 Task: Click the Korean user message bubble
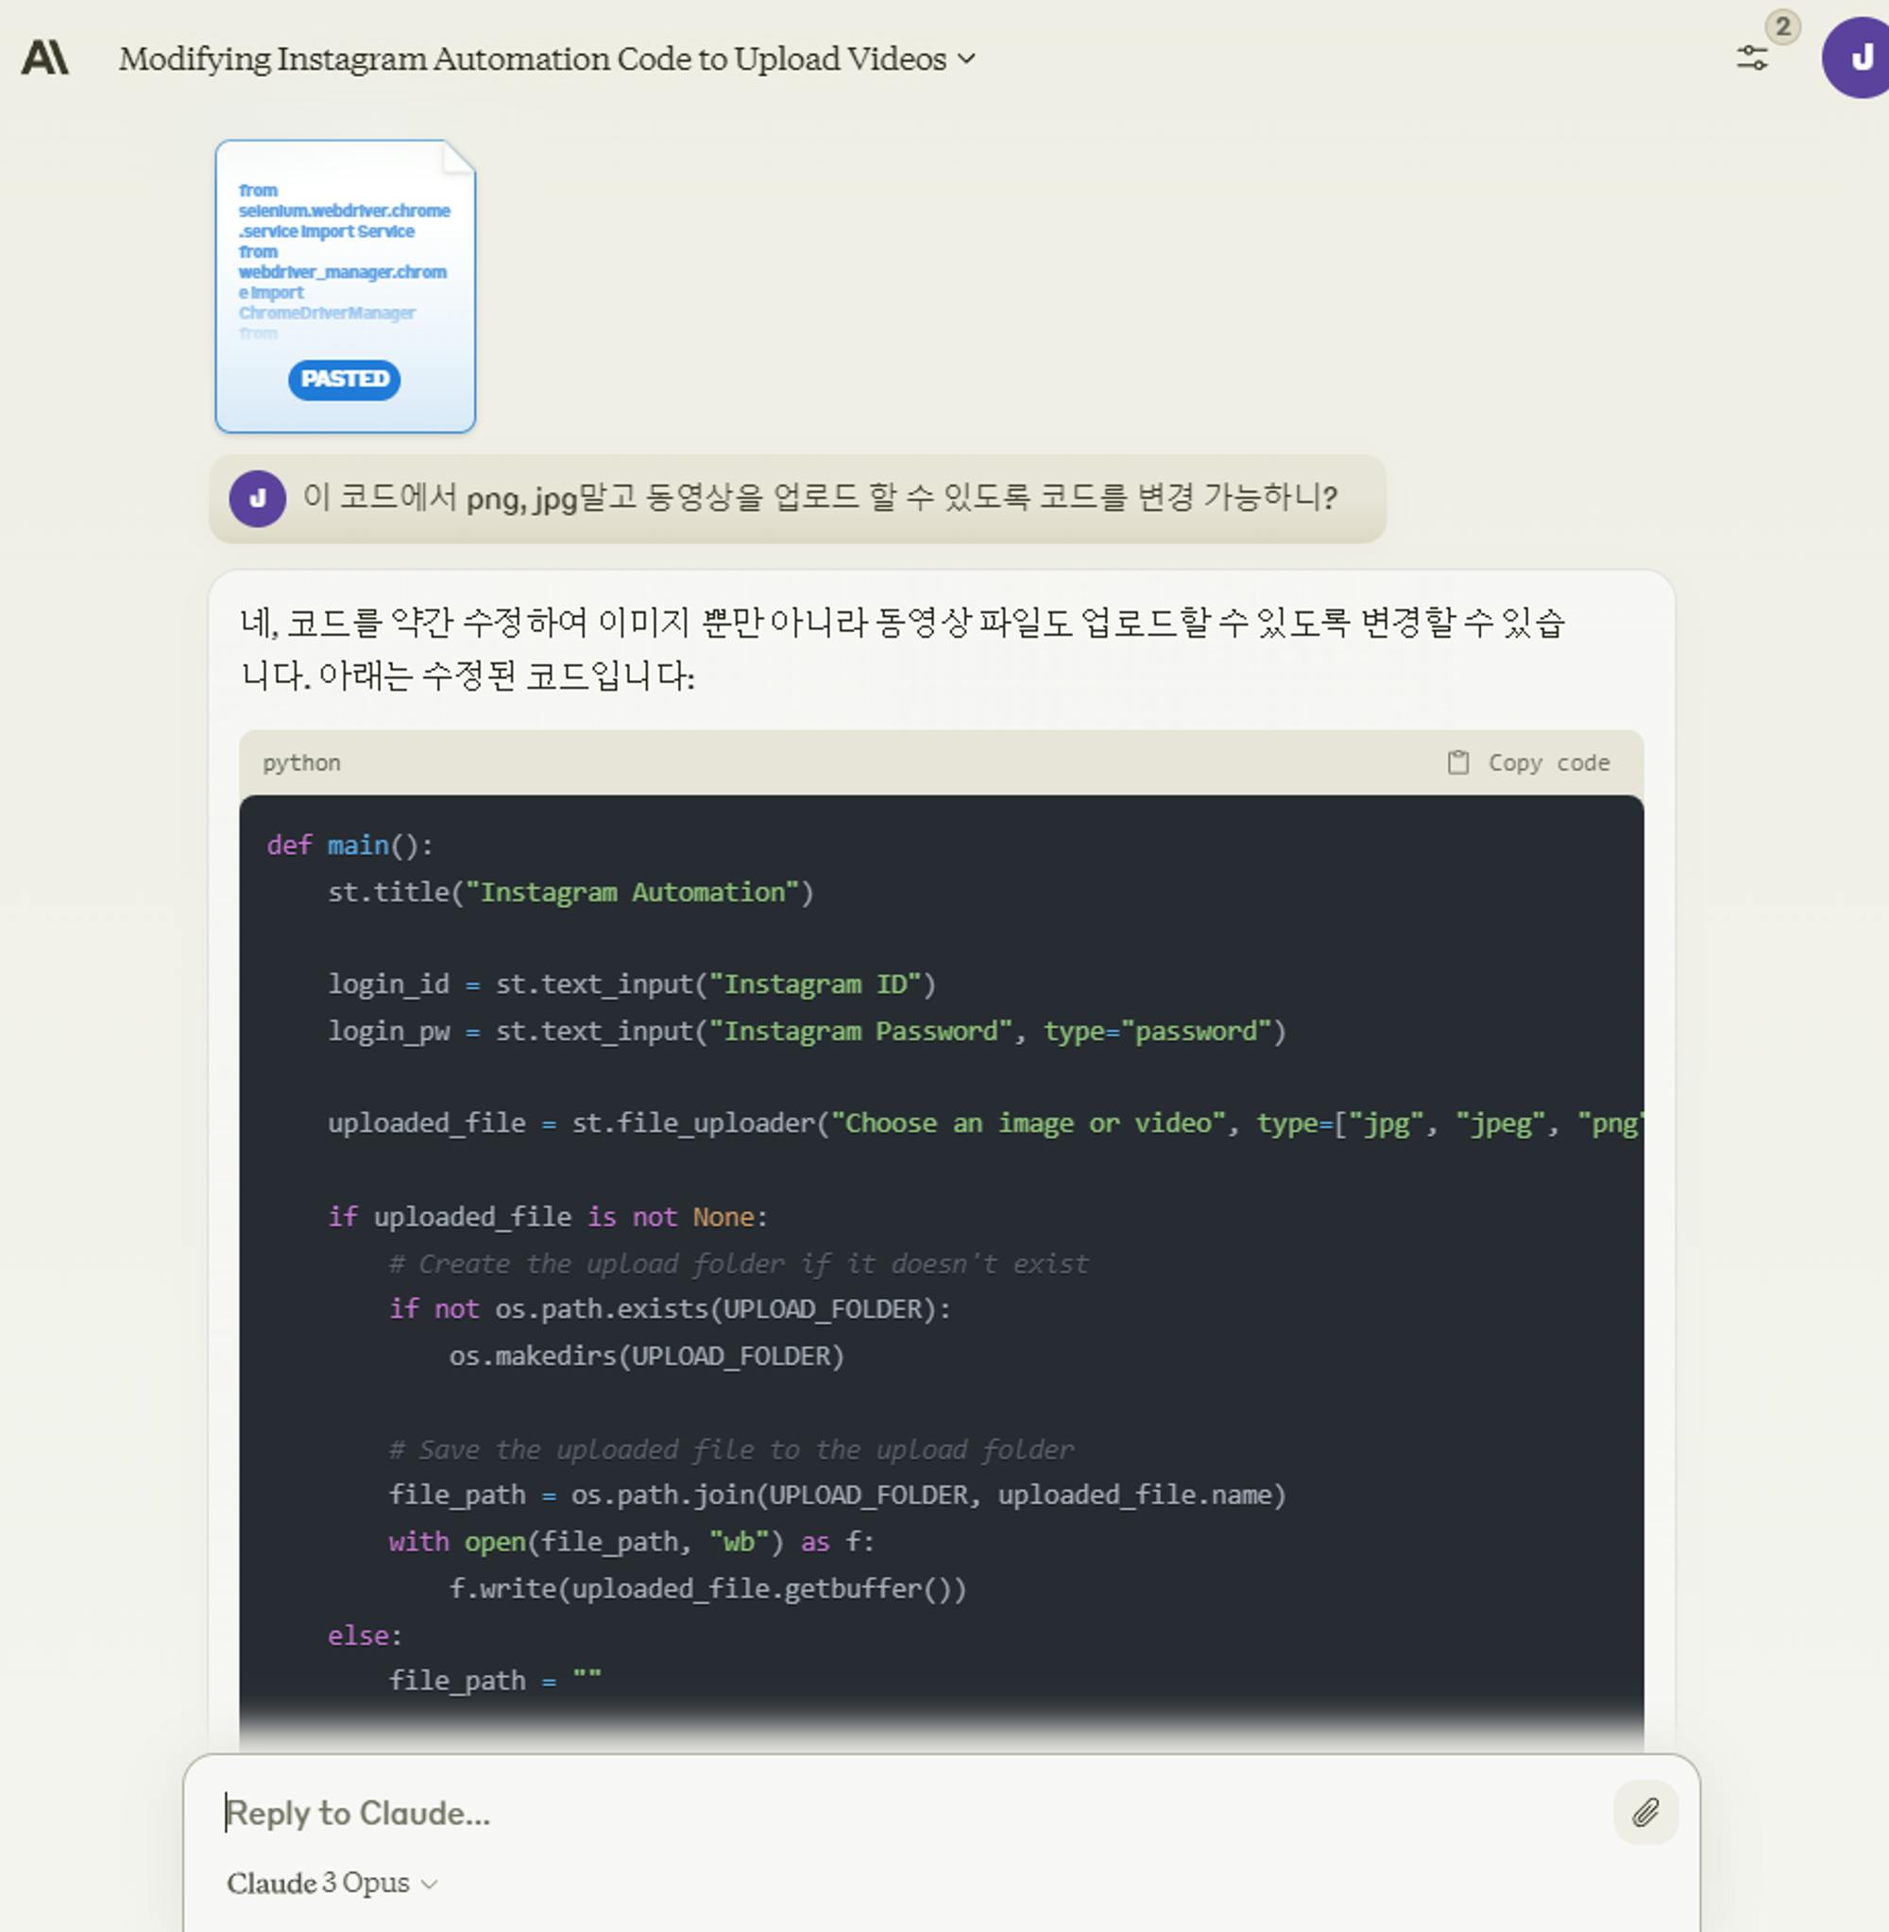coord(820,498)
